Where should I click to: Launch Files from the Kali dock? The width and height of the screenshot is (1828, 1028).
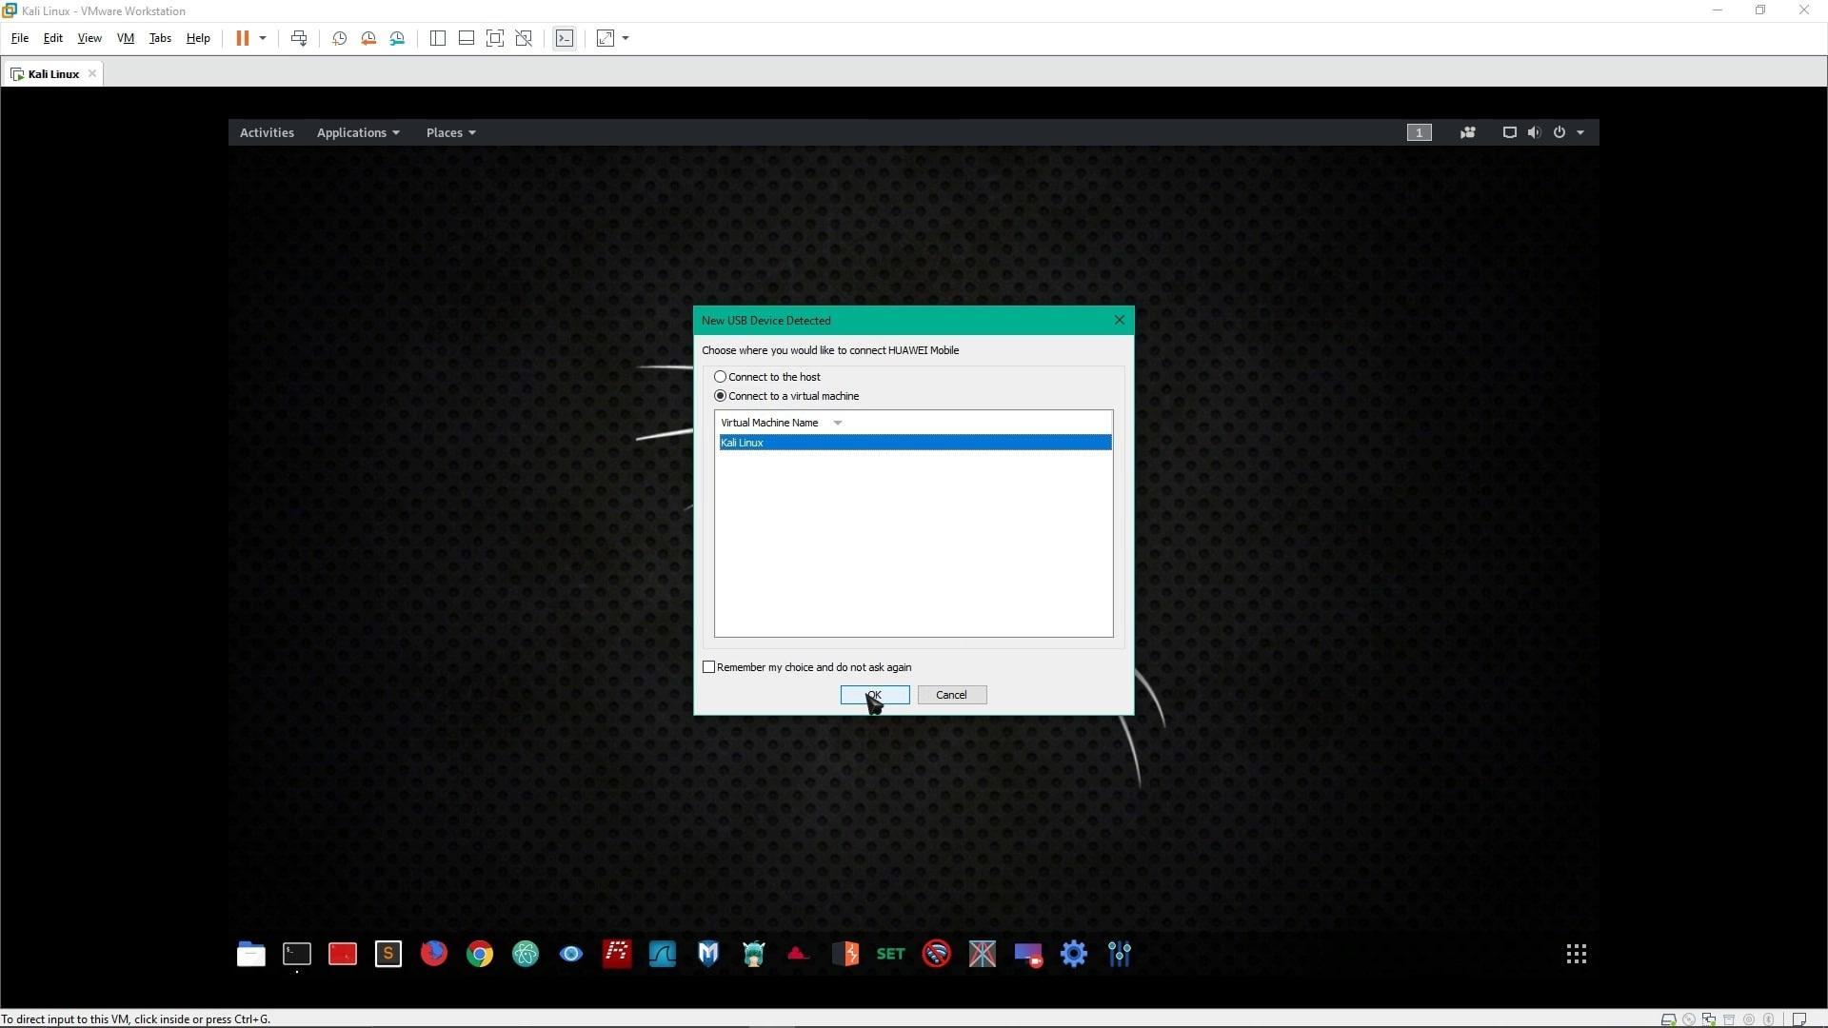tap(251, 954)
